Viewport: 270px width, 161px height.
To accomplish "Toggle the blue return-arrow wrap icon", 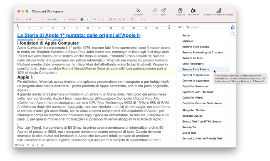I will click(33, 145).
